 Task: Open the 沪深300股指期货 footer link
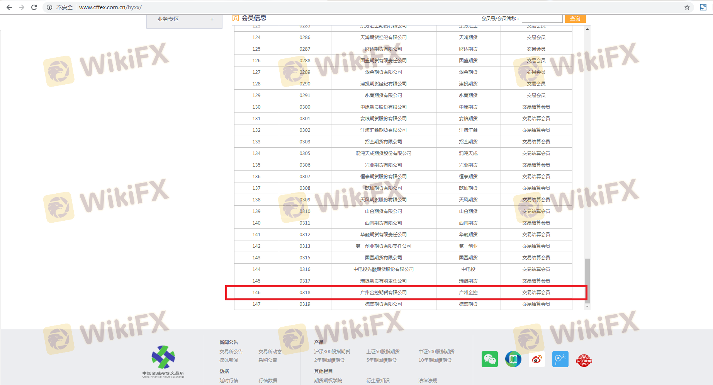332,351
